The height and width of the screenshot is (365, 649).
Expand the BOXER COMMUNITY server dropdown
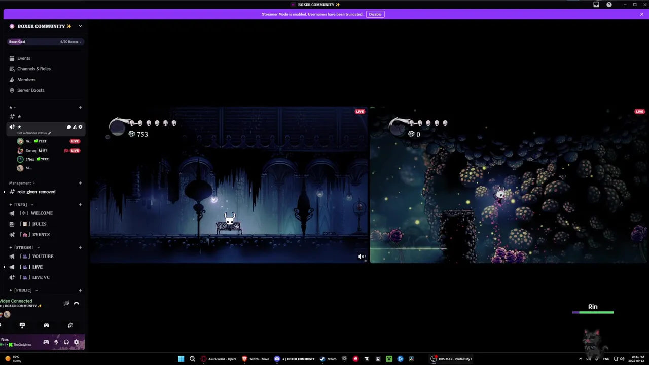click(x=80, y=26)
